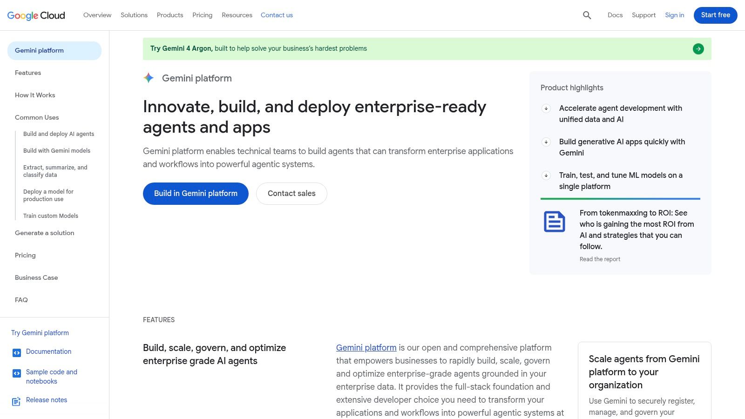This screenshot has height=419, width=745.
Task: Click the Sample code and notebooks icon
Action: tap(16, 373)
